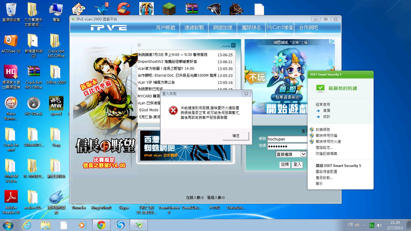Close the 登入失敗 dialog with X
The height and width of the screenshot is (231, 411).
click(x=246, y=94)
